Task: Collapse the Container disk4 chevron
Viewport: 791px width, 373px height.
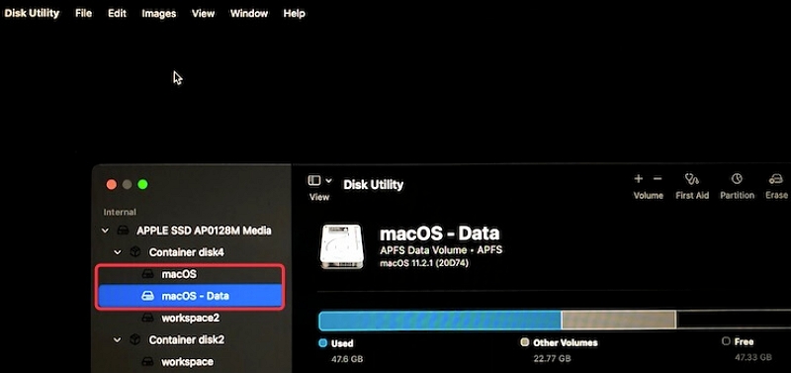Action: (117, 252)
